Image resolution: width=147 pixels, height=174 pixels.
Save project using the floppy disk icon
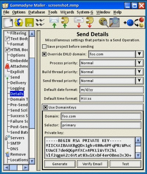(x=30, y=22)
